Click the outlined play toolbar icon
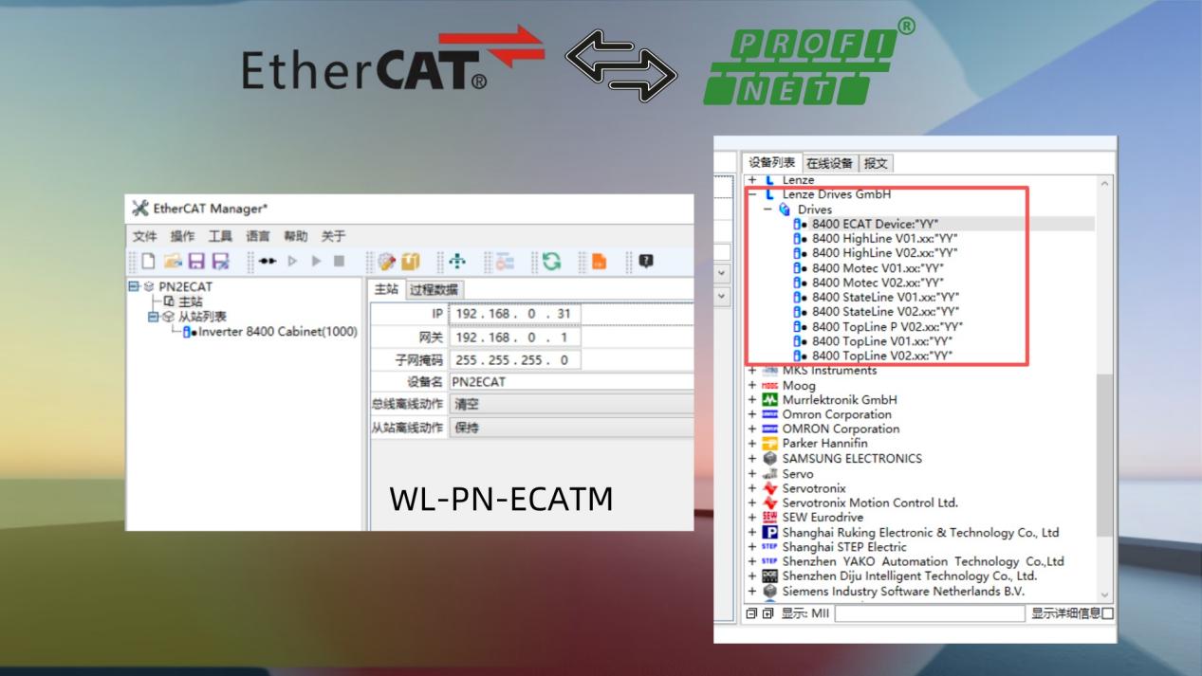Image resolution: width=1202 pixels, height=676 pixels. pyautogui.click(x=292, y=261)
